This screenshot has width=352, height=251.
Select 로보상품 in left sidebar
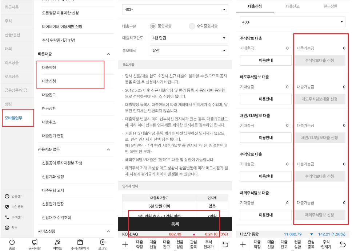18,77
